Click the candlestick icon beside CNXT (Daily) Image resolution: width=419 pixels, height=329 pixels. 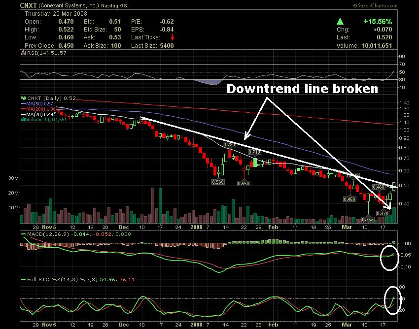[x=23, y=99]
